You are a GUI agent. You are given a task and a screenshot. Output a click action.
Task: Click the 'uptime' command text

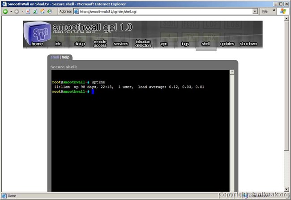pos(98,82)
